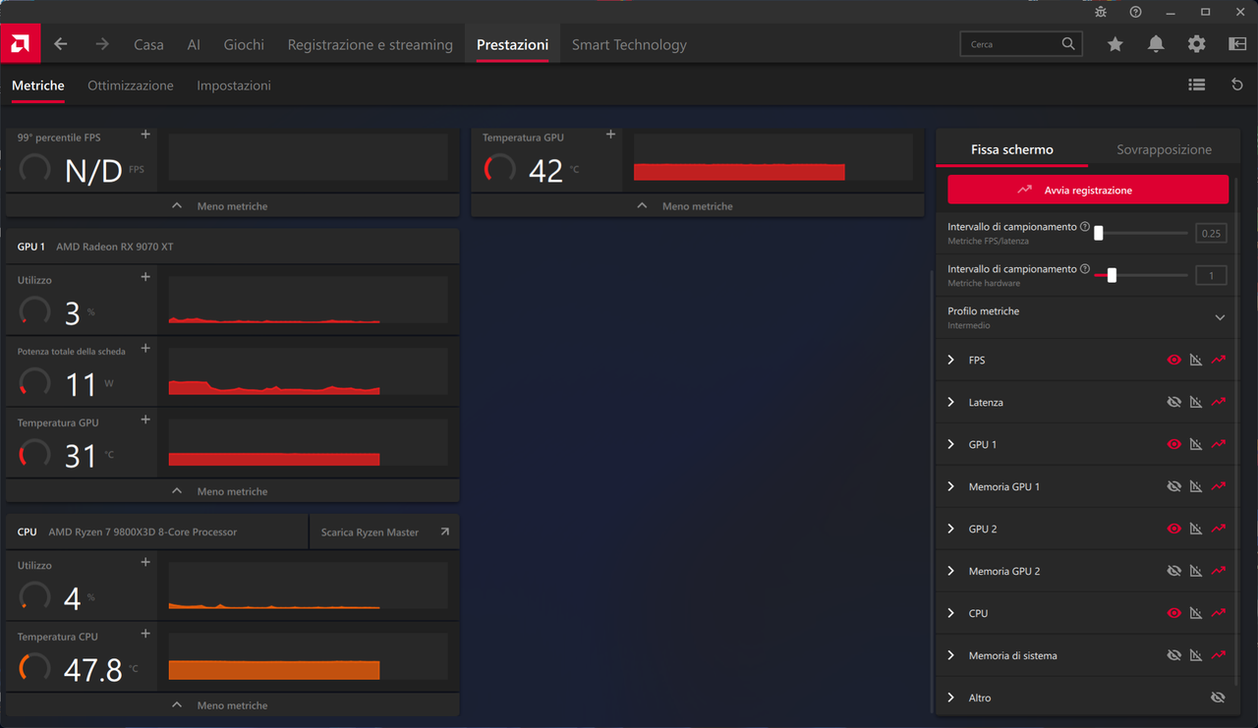Switch to Sovrapposizione tab
Viewport: 1258px width, 728px height.
point(1164,149)
